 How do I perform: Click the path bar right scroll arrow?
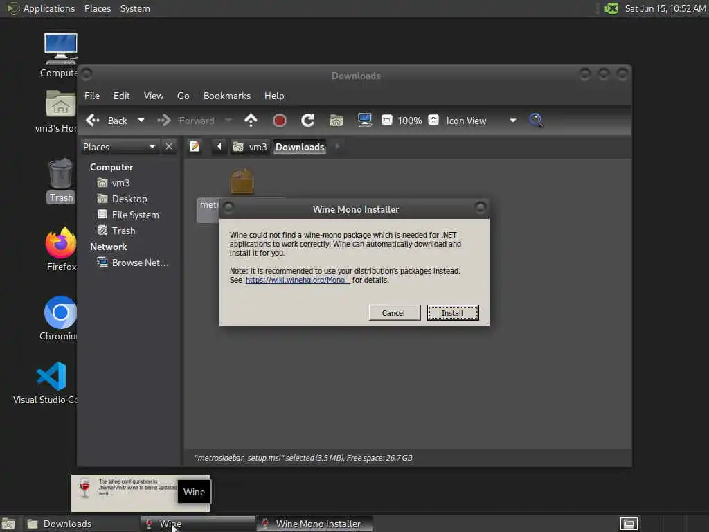pyautogui.click(x=337, y=147)
